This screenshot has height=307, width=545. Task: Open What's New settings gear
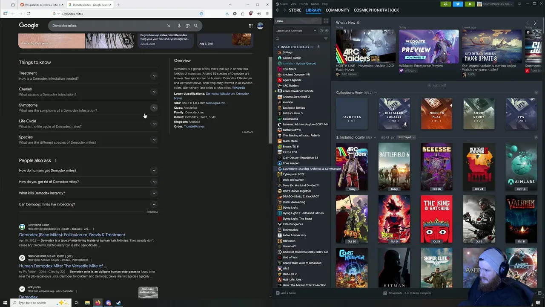pos(358,23)
